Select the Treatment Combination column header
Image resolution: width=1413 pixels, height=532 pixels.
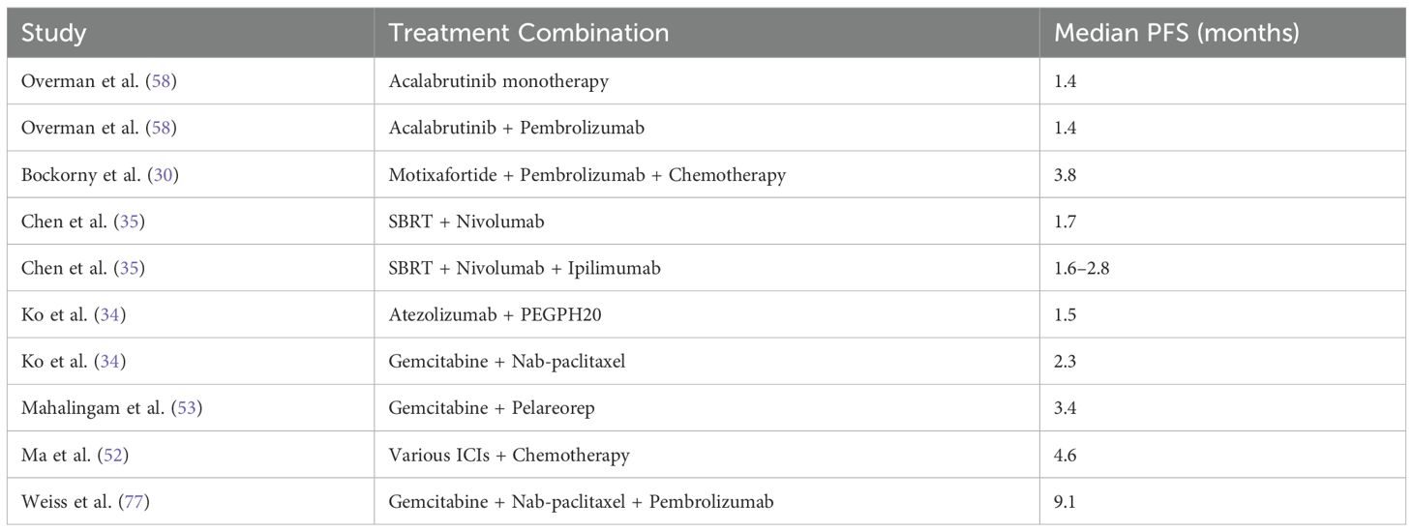tap(528, 33)
